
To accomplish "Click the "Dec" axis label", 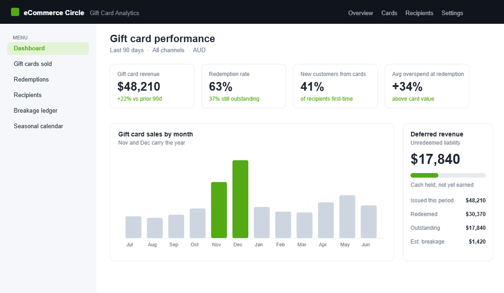I will pos(238,245).
